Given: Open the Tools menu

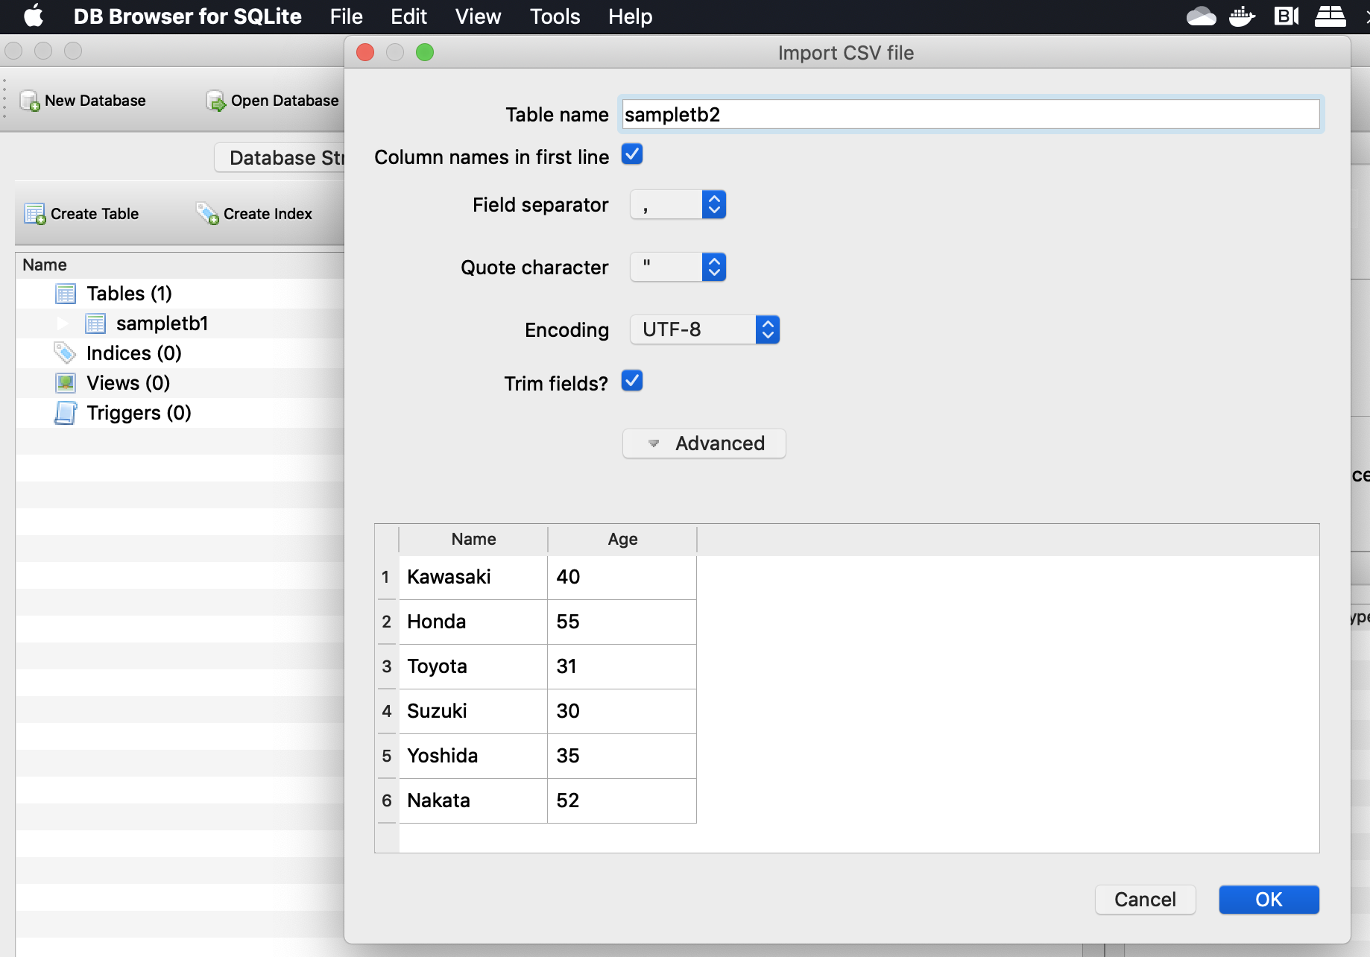Looking at the screenshot, I should [x=554, y=16].
